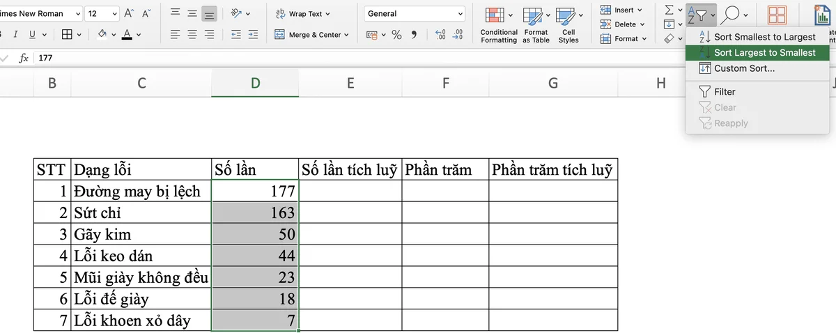Click the Add-ins grid icon
This screenshot has height=333, width=836.
click(777, 15)
